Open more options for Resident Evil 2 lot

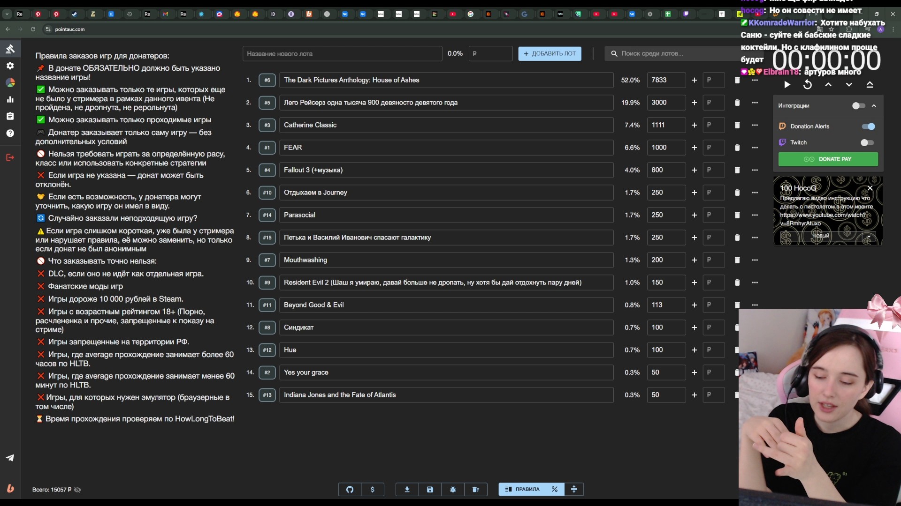[755, 283]
